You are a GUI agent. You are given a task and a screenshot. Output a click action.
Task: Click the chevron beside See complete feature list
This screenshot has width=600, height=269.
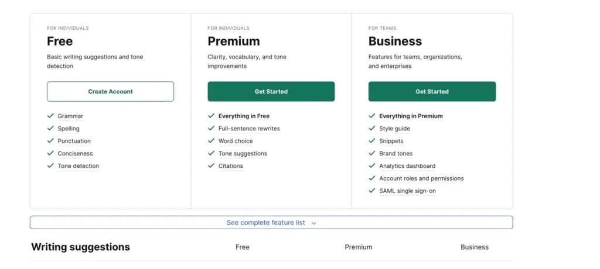pyautogui.click(x=314, y=223)
